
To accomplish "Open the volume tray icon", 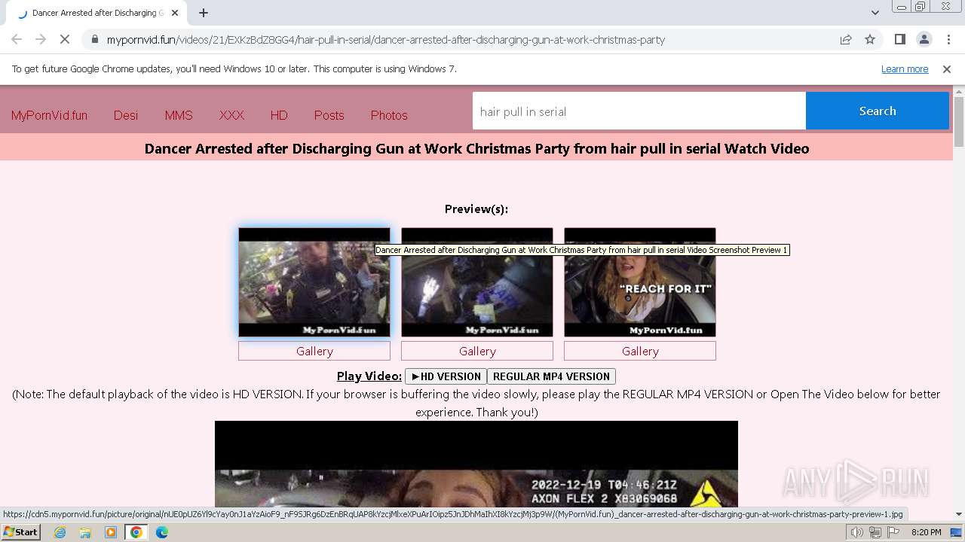I will 857,532.
